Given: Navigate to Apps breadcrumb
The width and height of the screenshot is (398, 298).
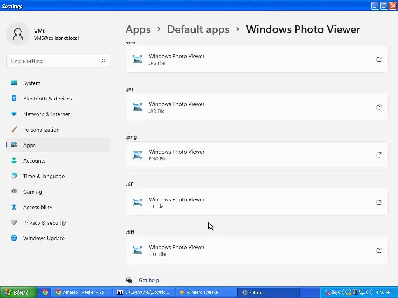Looking at the screenshot, I should click(x=138, y=29).
